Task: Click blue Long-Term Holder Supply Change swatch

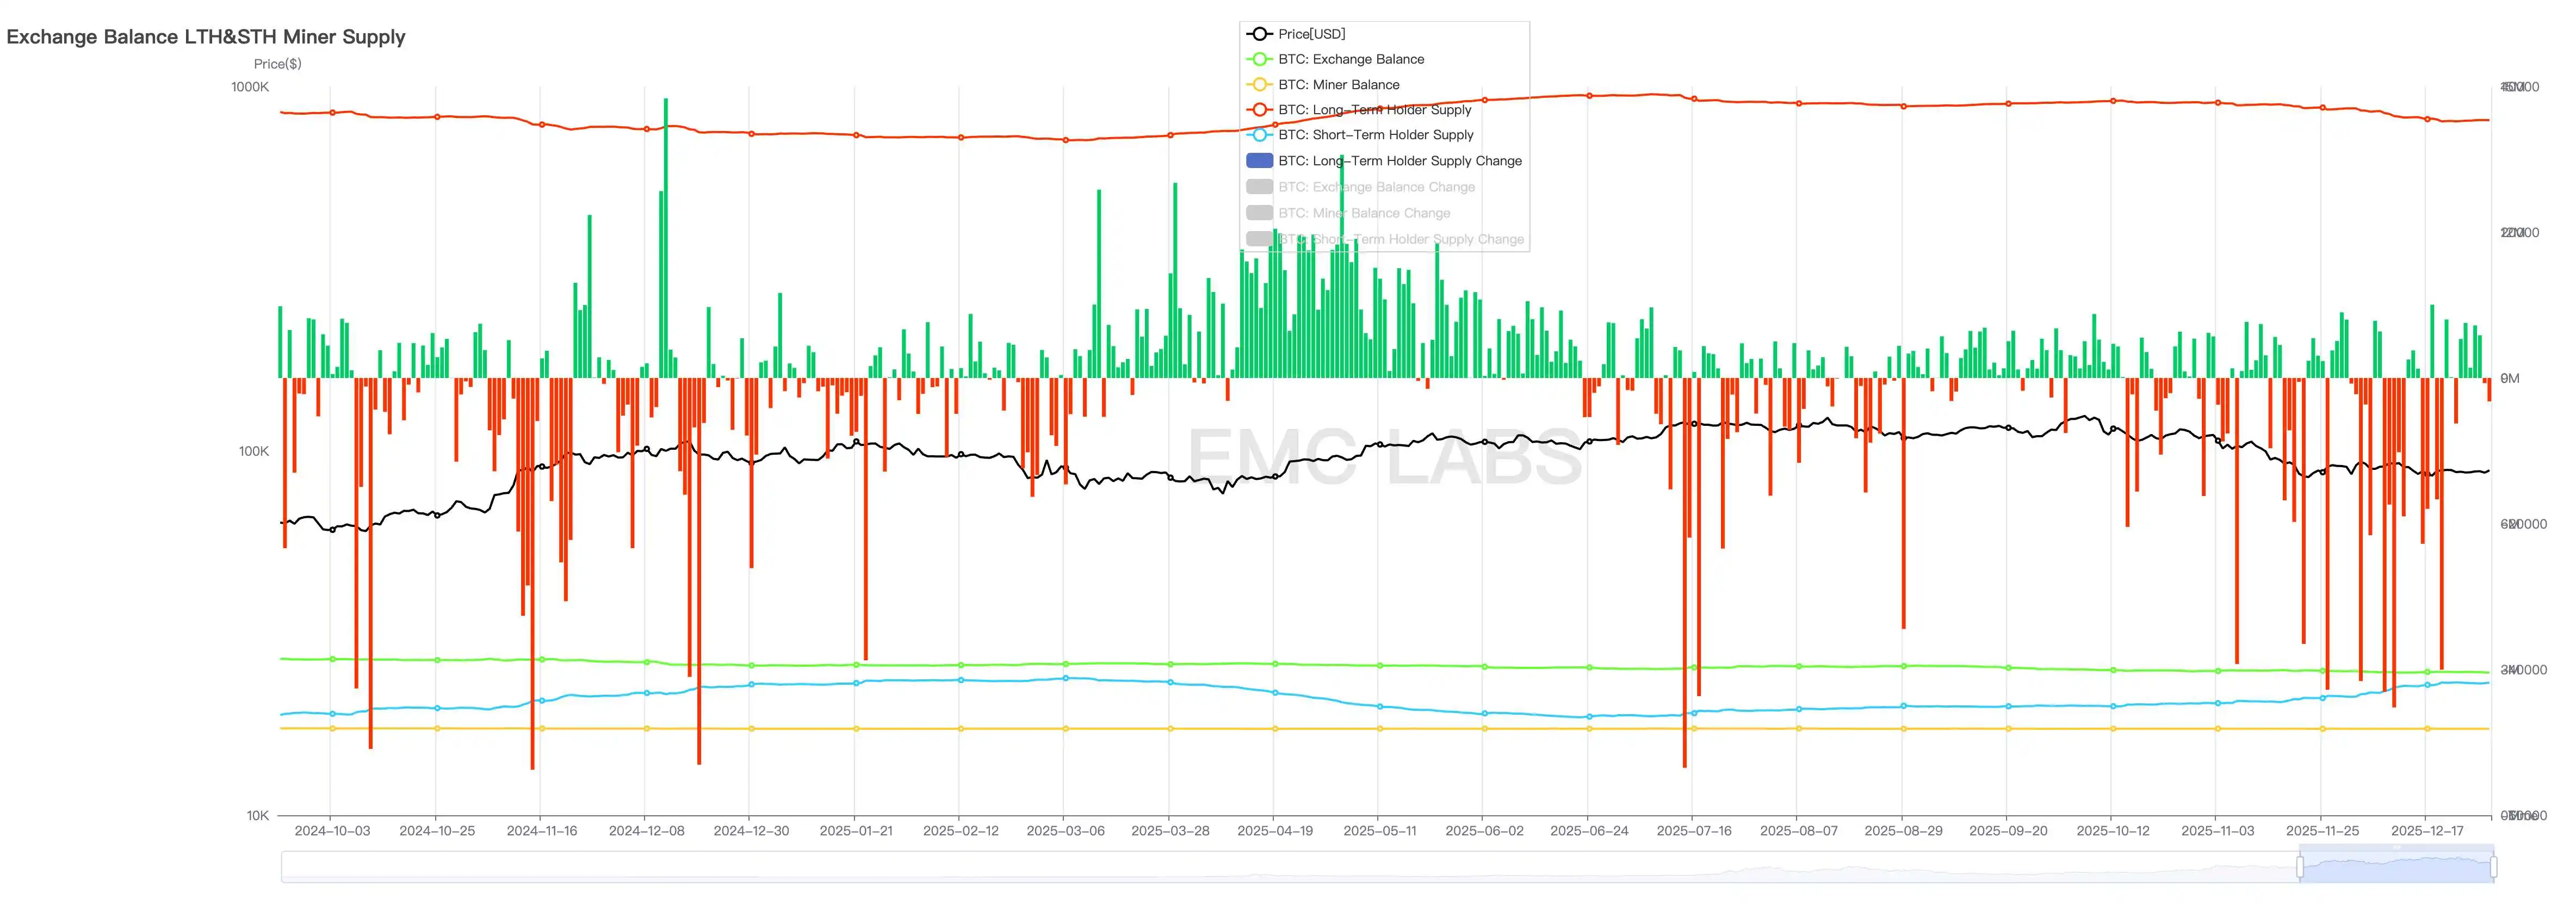Action: 1259,161
